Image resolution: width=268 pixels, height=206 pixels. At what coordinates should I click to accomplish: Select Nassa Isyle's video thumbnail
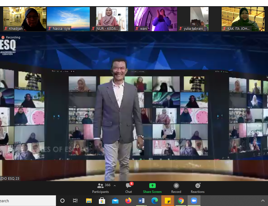coord(68,19)
